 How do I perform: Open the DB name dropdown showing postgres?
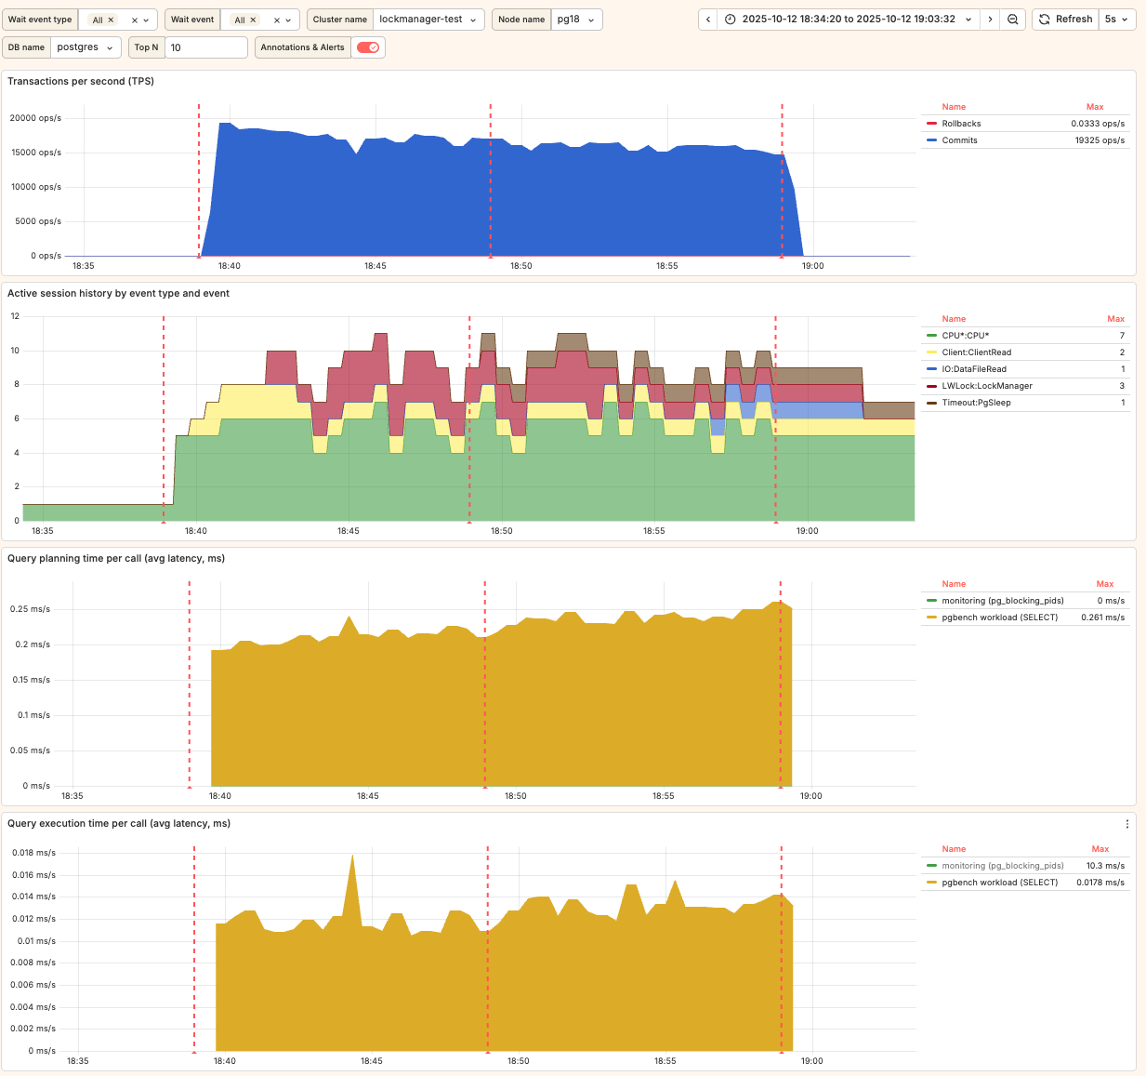(86, 47)
